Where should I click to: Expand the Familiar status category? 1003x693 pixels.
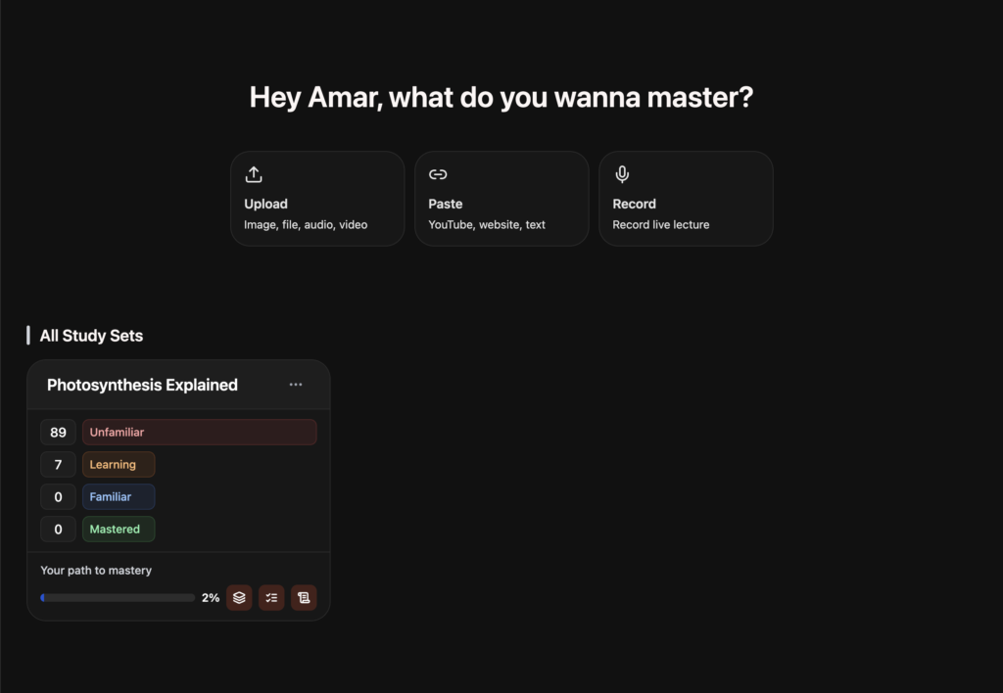pyautogui.click(x=118, y=496)
